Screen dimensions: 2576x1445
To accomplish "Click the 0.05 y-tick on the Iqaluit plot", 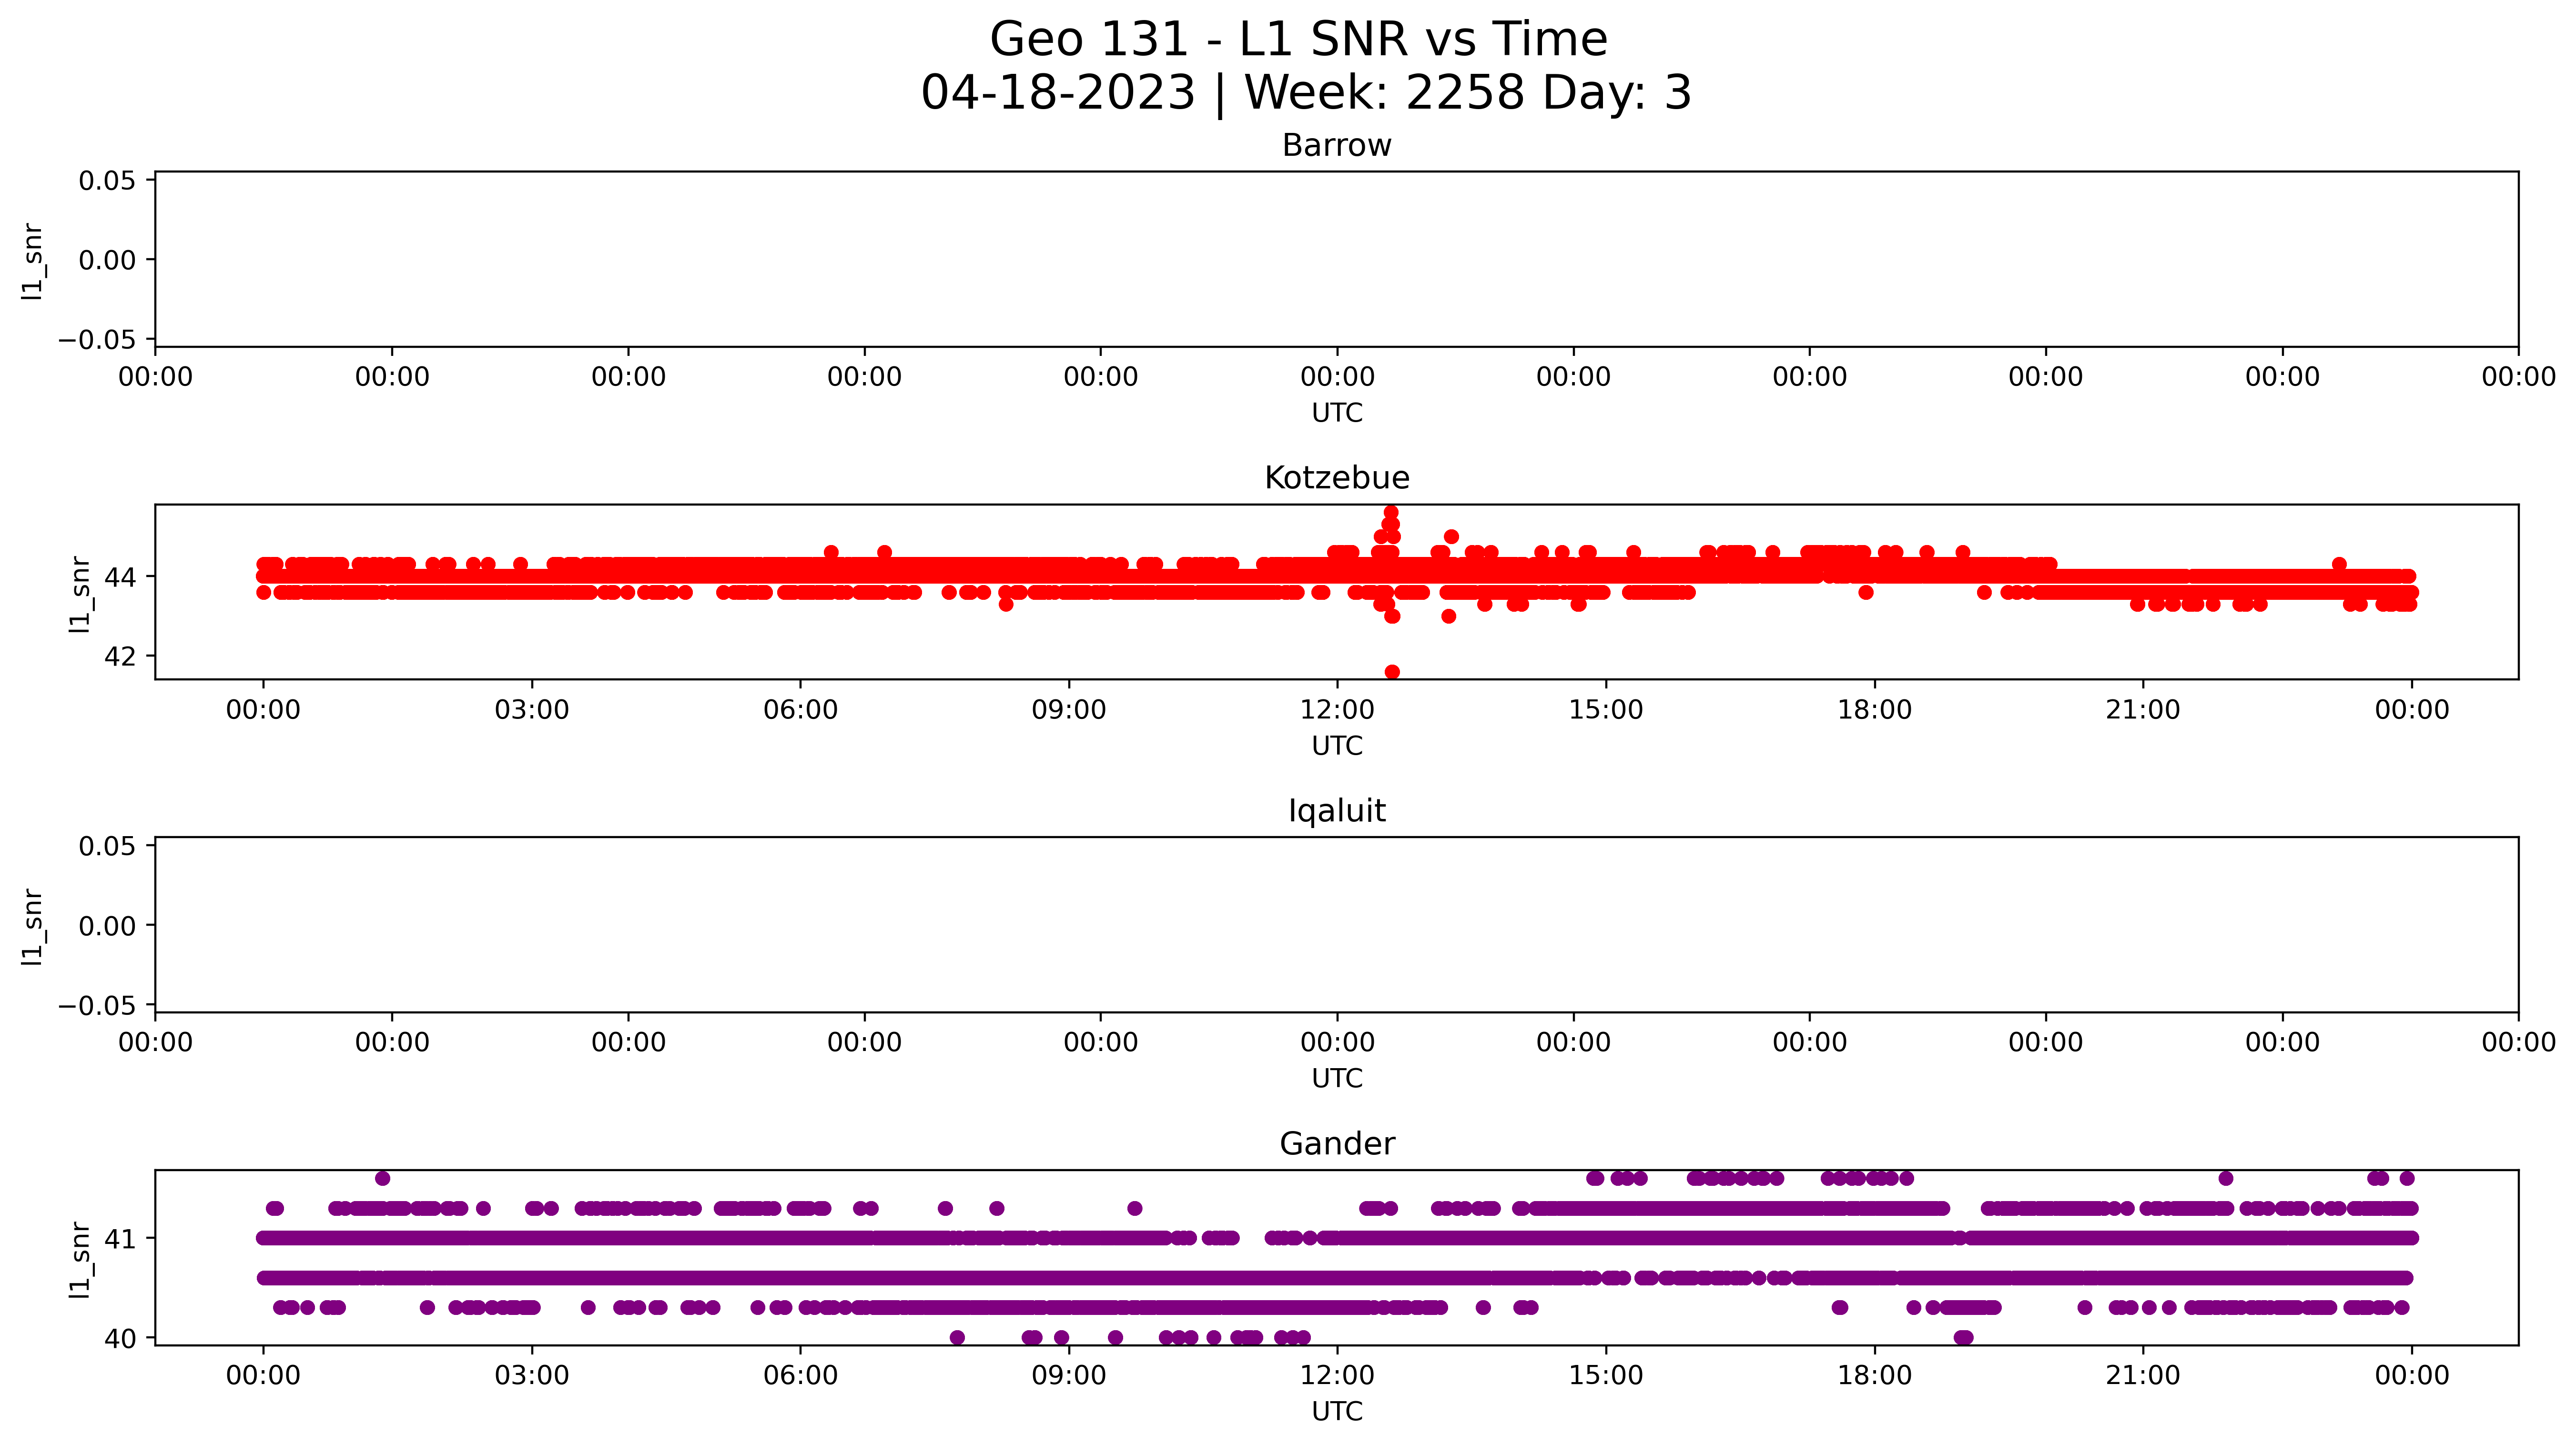I will [x=107, y=847].
